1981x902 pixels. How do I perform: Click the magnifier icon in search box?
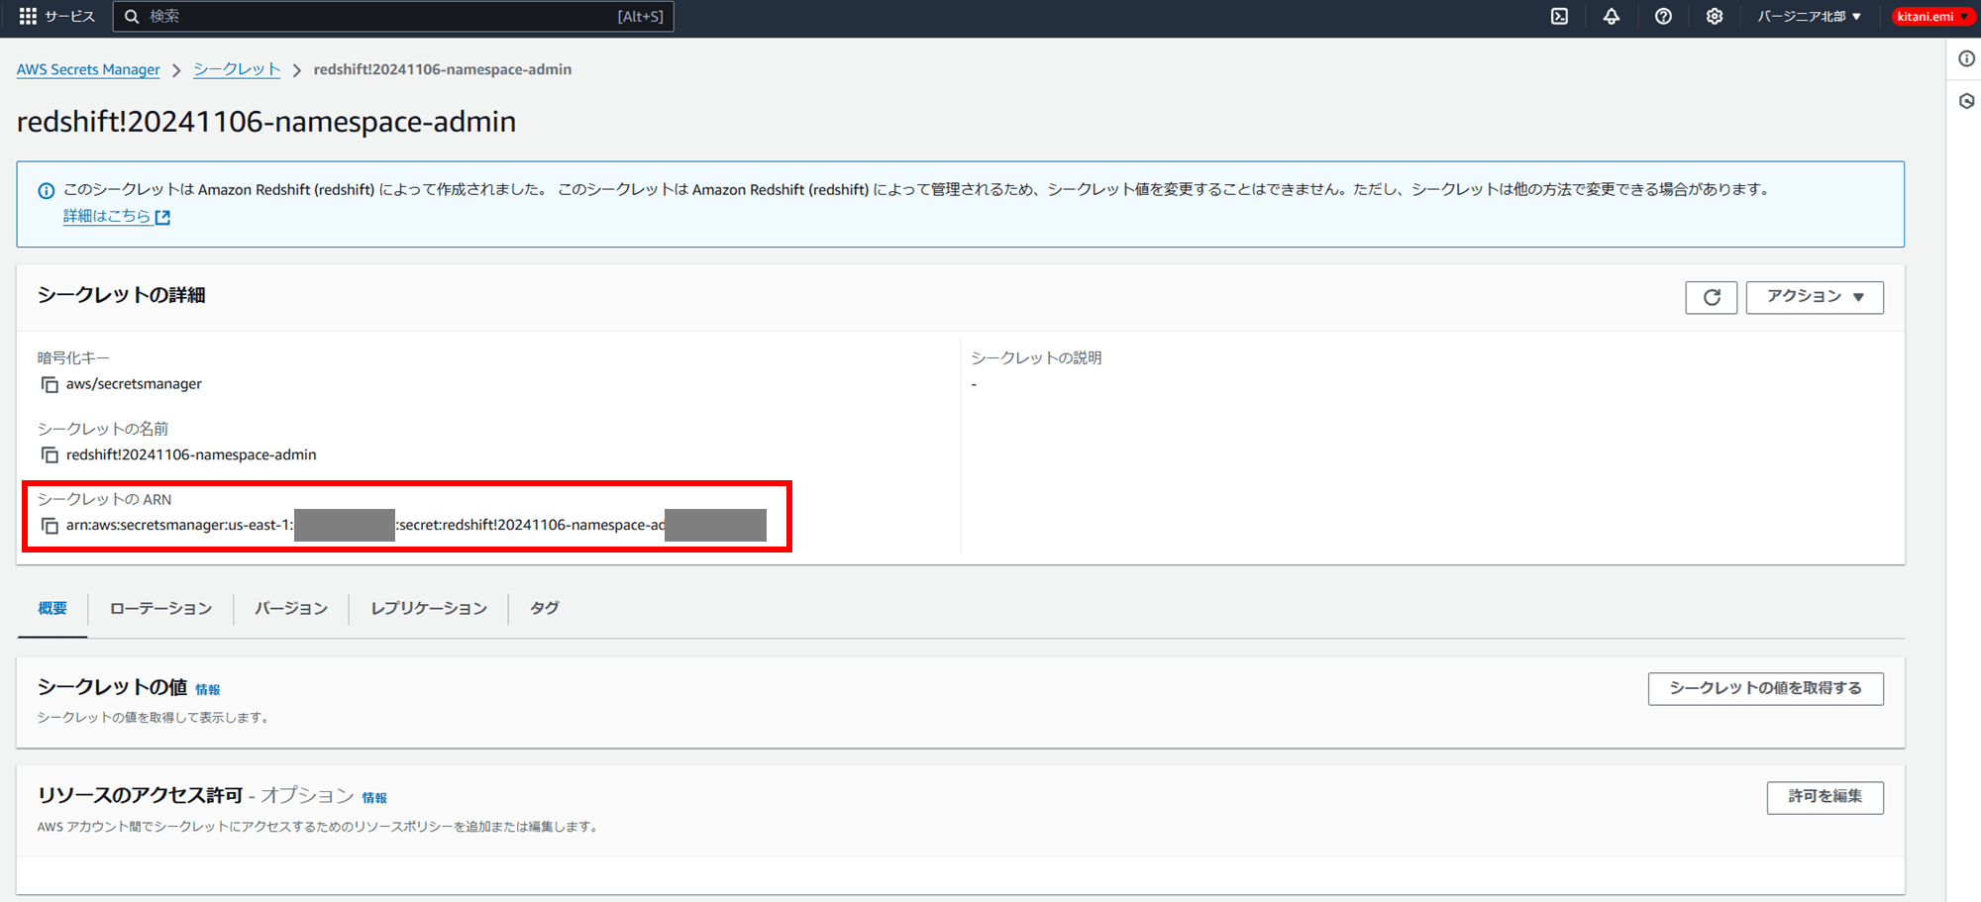pos(132,16)
